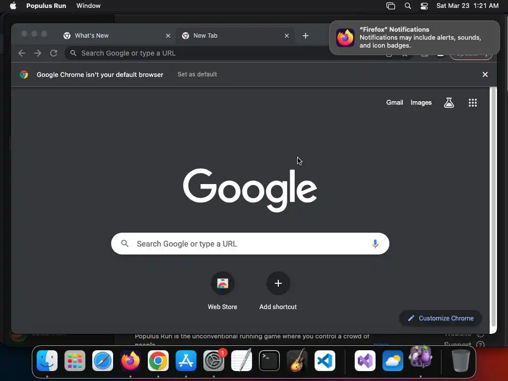Switch to the What's New tab
The height and width of the screenshot is (381, 508).
[x=117, y=36]
